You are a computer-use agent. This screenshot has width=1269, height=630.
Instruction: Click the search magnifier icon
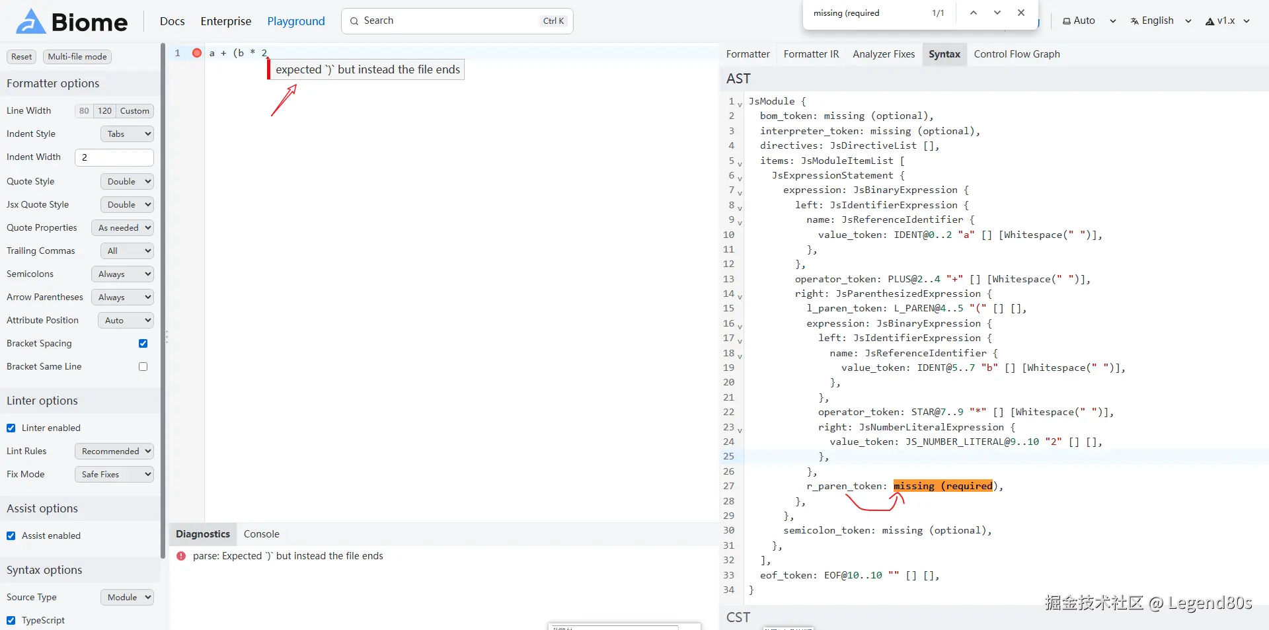point(354,21)
